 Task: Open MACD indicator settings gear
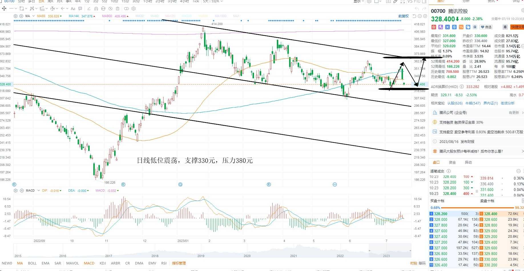pyautogui.click(x=15, y=190)
